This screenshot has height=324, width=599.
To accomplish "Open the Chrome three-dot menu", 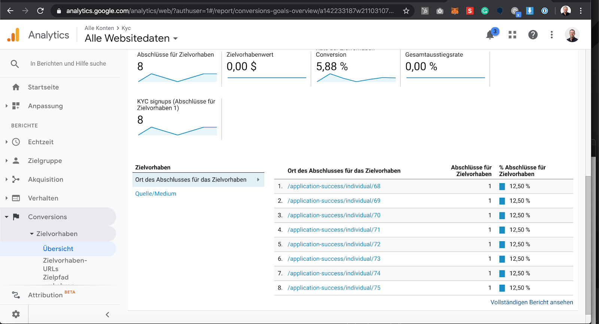I will (581, 11).
